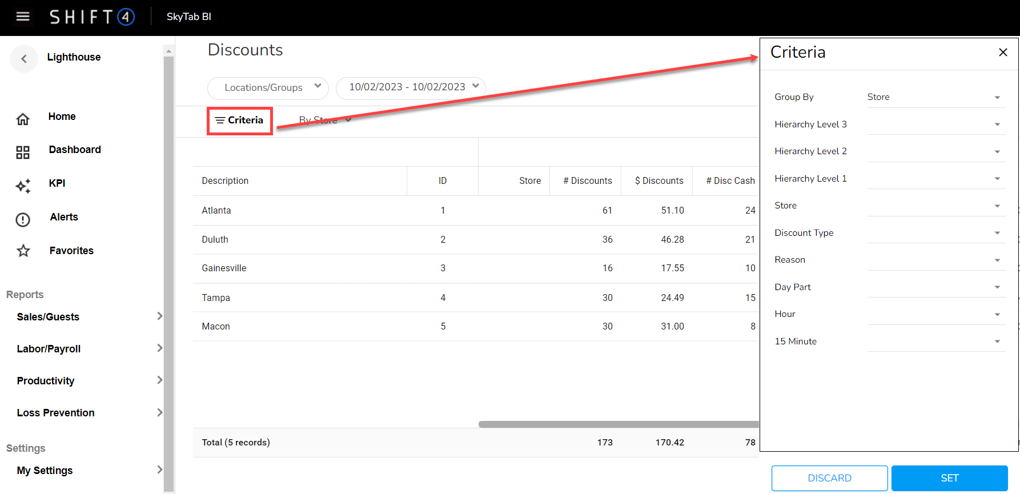Open the Alerts exclamation icon
Image resolution: width=1020 pixels, height=494 pixels.
pos(23,219)
